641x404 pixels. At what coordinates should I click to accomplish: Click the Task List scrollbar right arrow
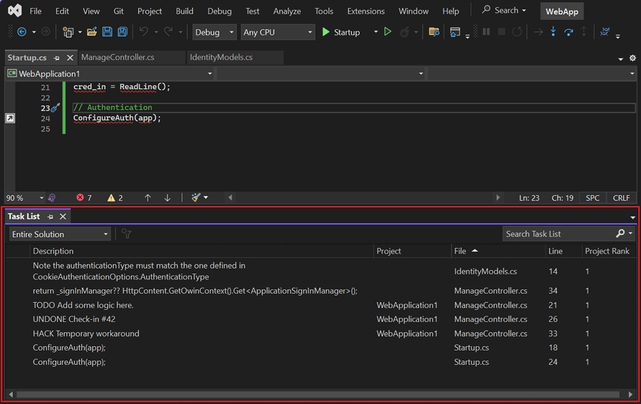coord(630,394)
